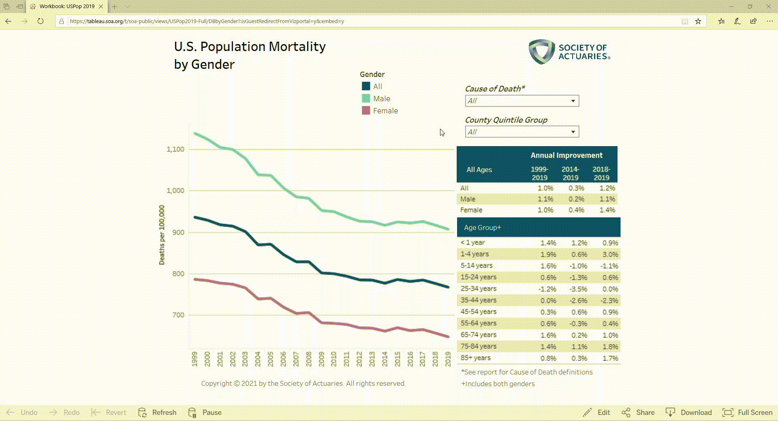
Task: Open Edge browser settings via the ellipsis
Action: click(769, 21)
